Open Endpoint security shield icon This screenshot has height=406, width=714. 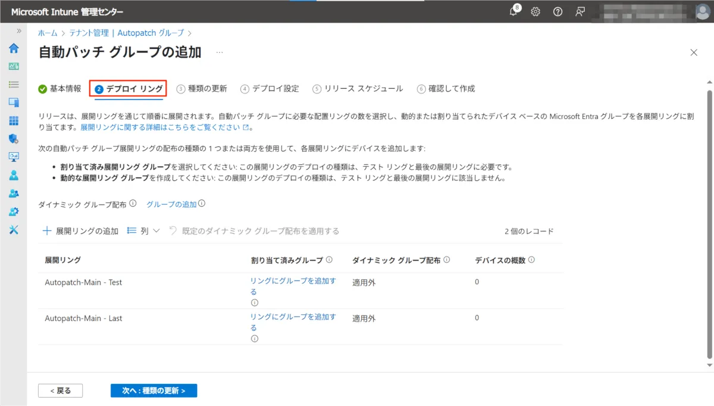(x=13, y=139)
